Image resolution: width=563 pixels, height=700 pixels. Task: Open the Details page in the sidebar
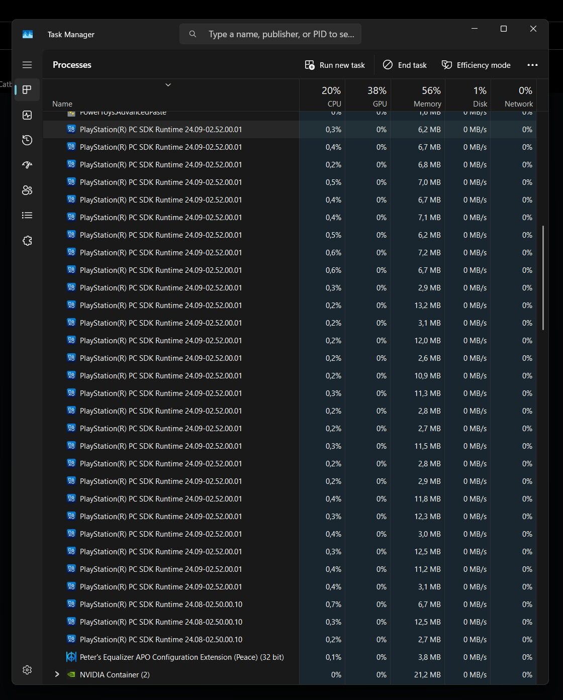(27, 215)
